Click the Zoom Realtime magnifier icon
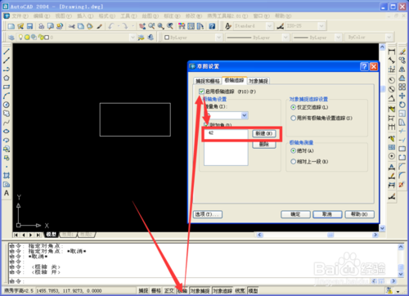The width and height of the screenshot is (409, 296). click(151, 26)
